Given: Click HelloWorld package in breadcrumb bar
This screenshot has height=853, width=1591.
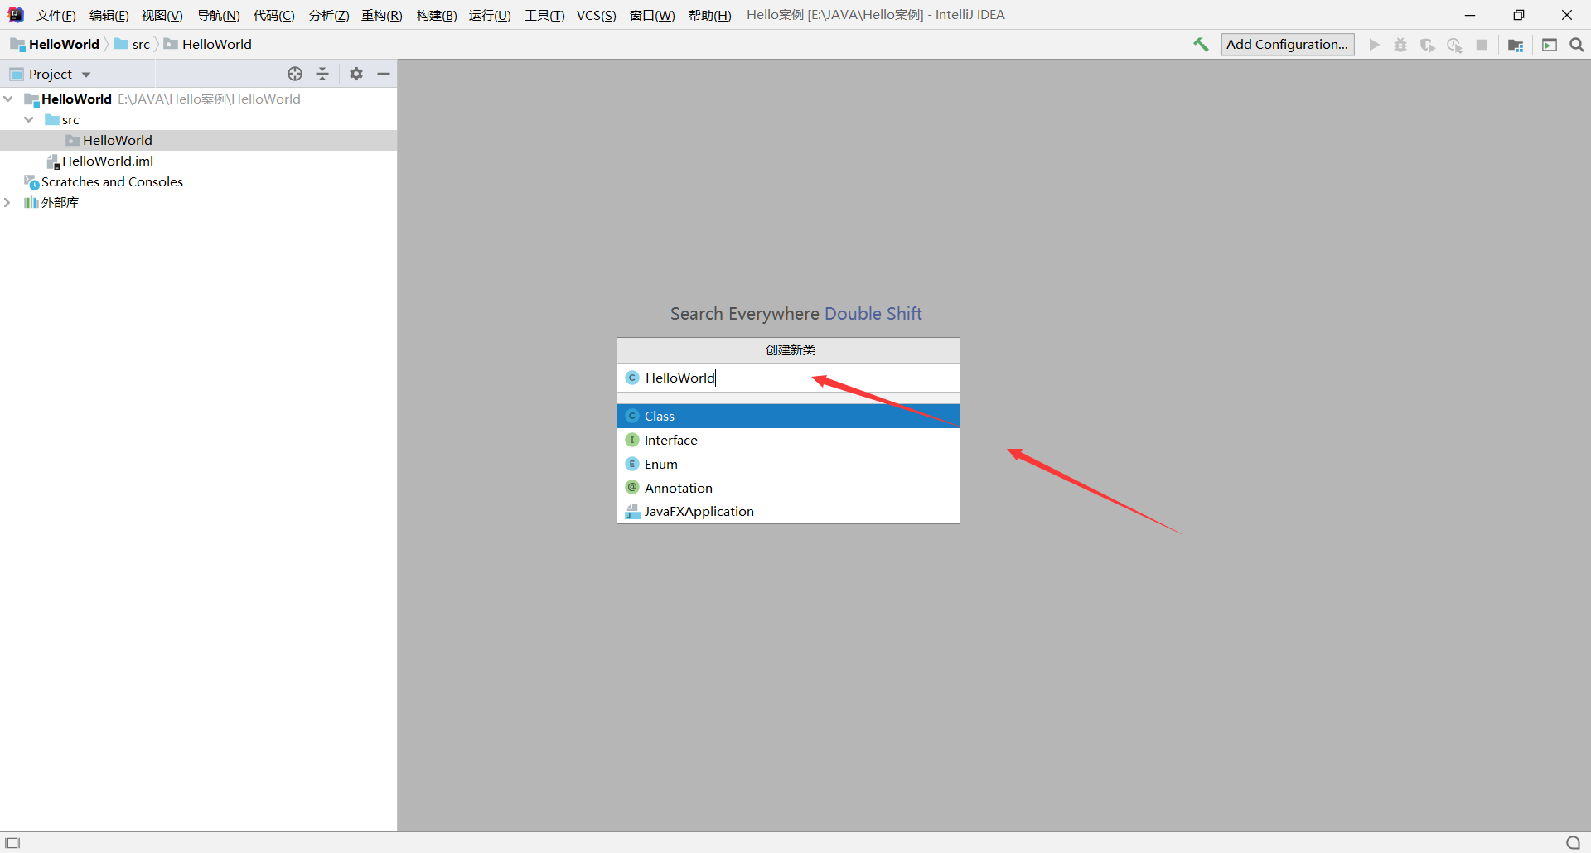Looking at the screenshot, I should tap(208, 45).
